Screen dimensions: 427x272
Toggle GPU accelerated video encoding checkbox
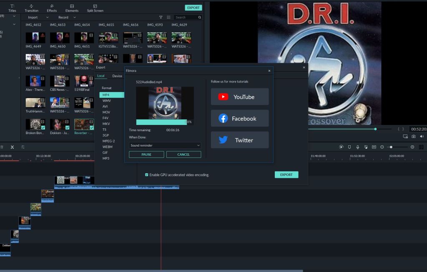[x=146, y=175]
